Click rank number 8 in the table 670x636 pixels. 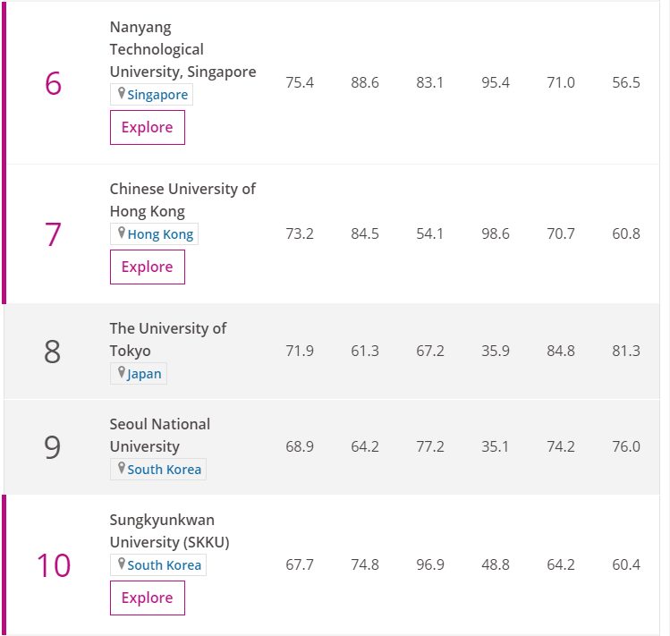point(53,352)
